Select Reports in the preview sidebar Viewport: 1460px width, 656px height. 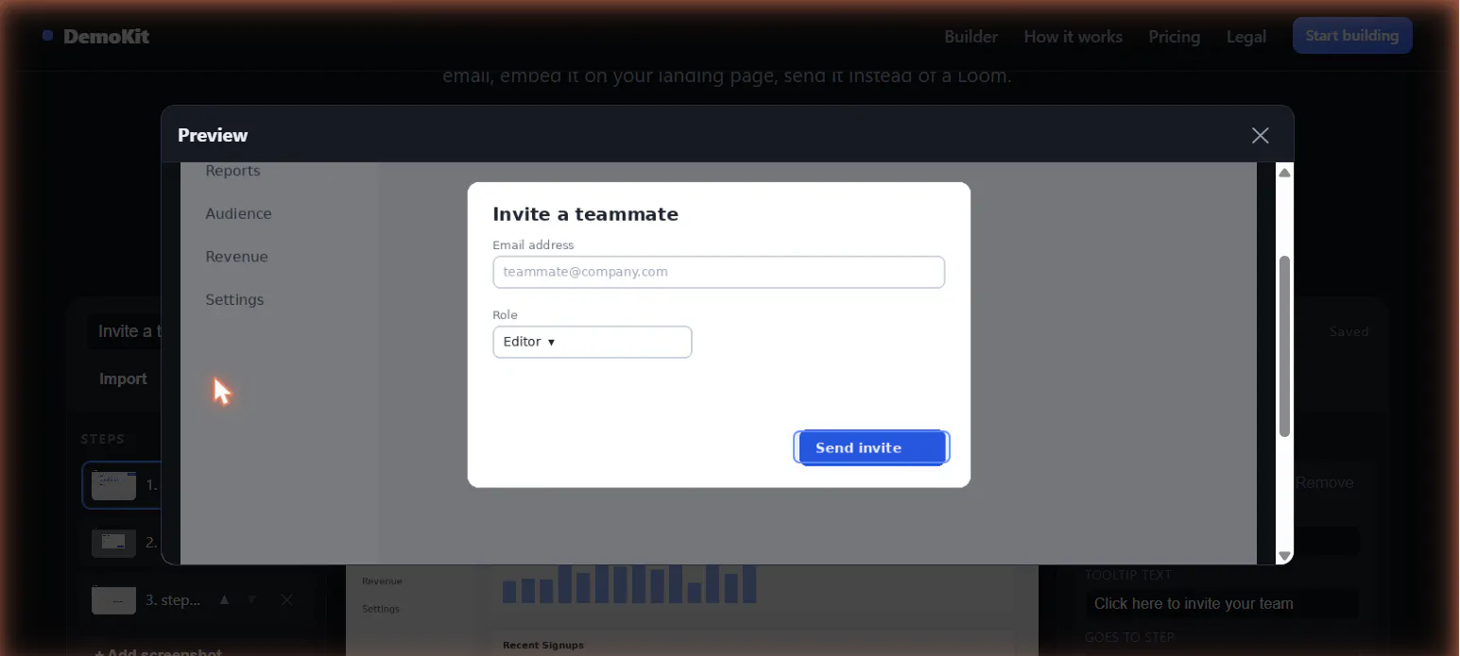(232, 171)
